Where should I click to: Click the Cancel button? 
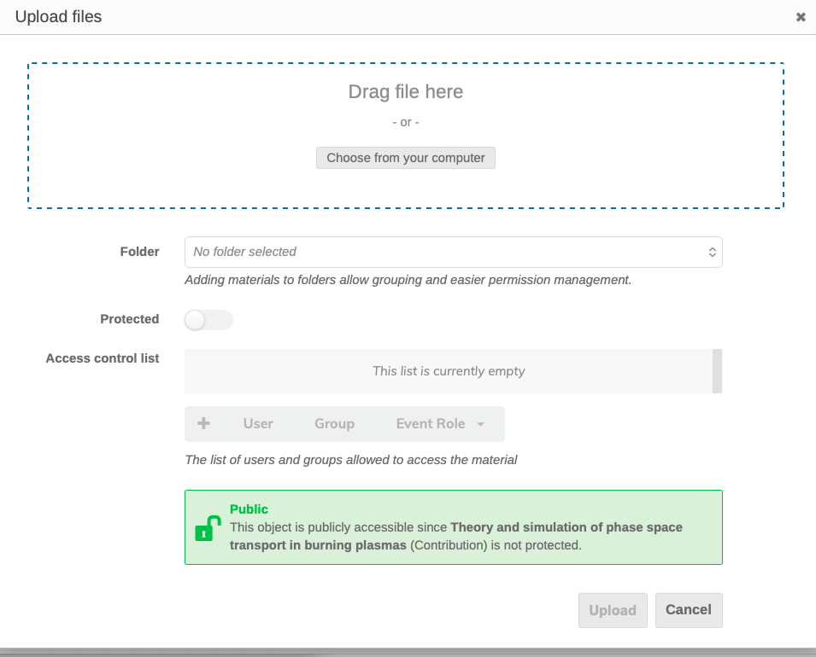click(x=688, y=610)
